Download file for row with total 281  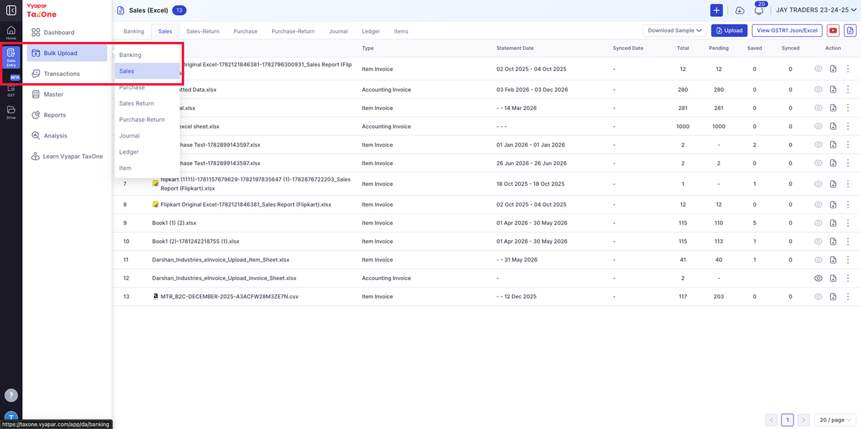(x=833, y=108)
